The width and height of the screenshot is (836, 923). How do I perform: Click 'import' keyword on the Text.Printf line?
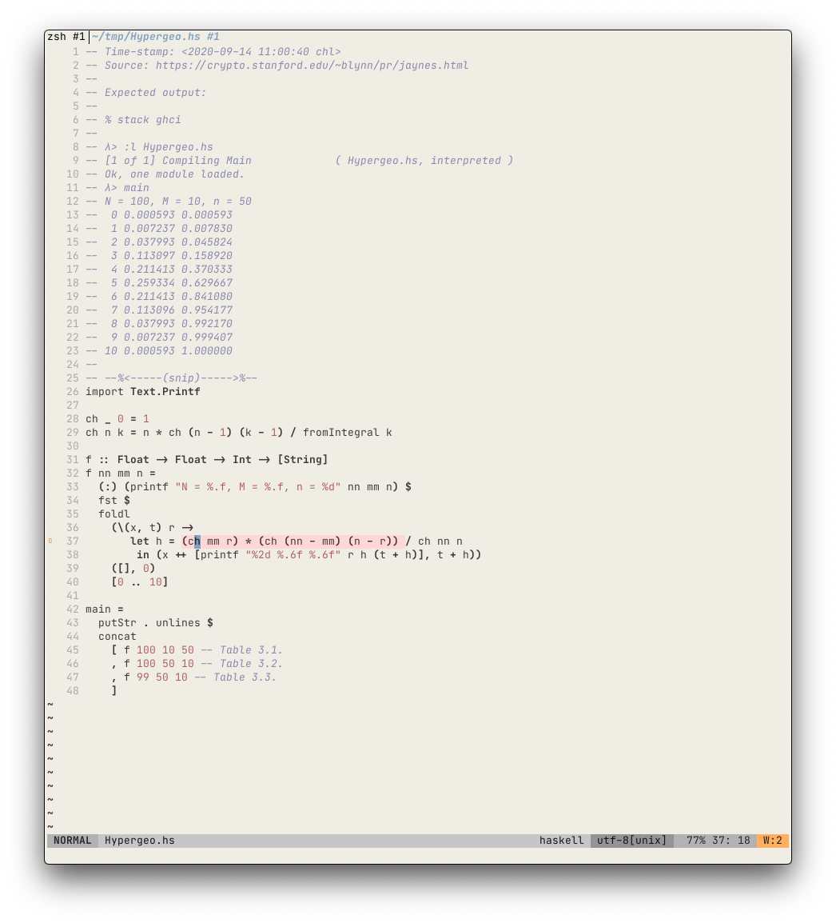[x=105, y=392]
